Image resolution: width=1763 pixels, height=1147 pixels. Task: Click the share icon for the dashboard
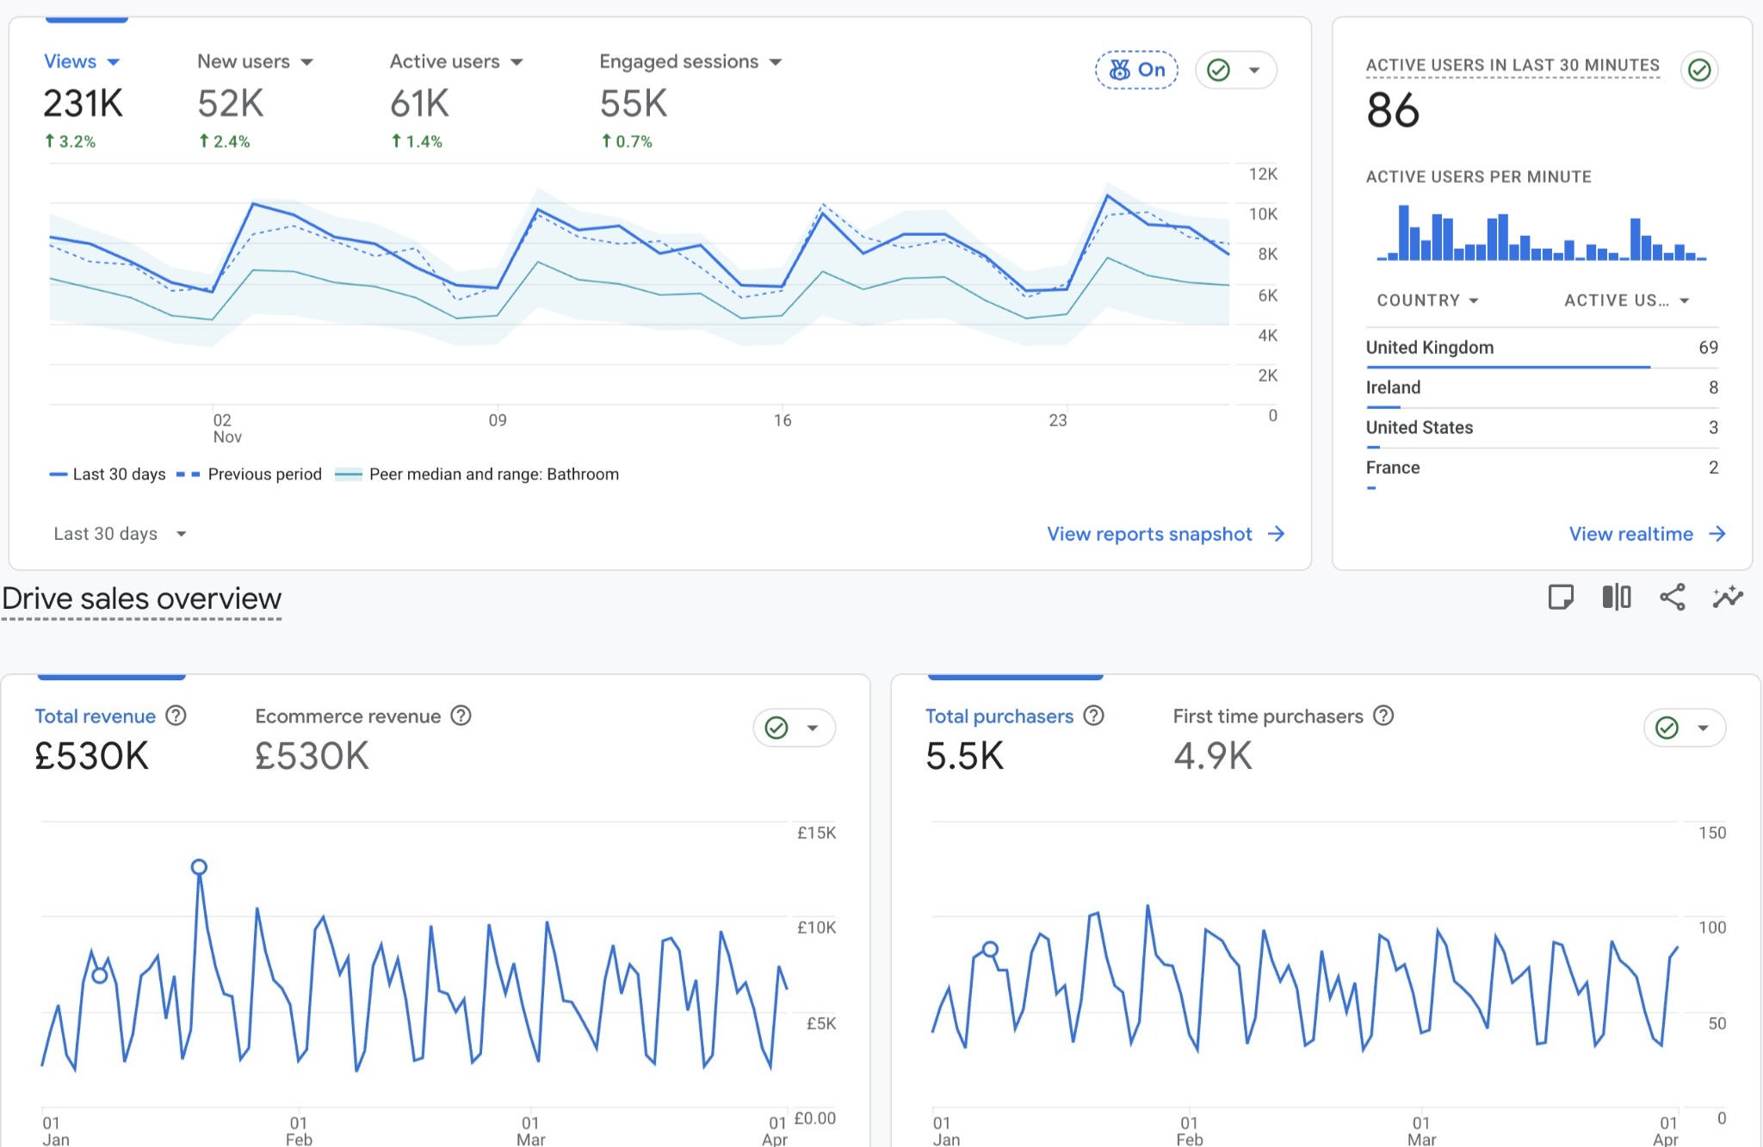pos(1673,597)
